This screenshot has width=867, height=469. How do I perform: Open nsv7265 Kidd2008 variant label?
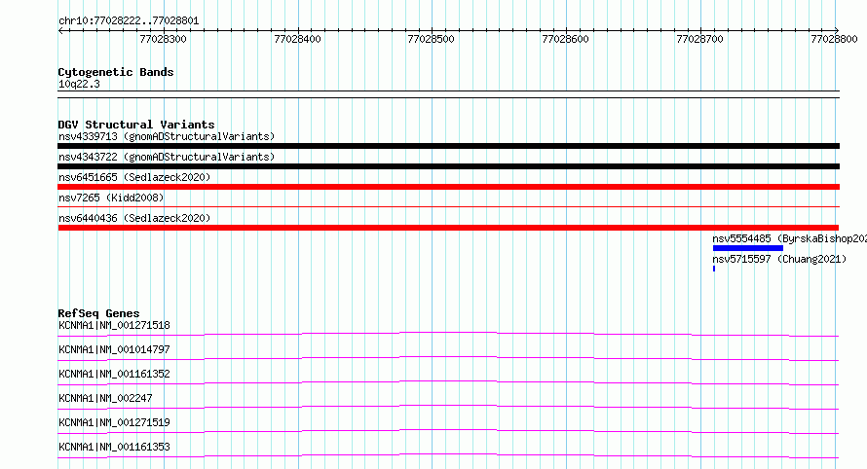[x=111, y=198]
